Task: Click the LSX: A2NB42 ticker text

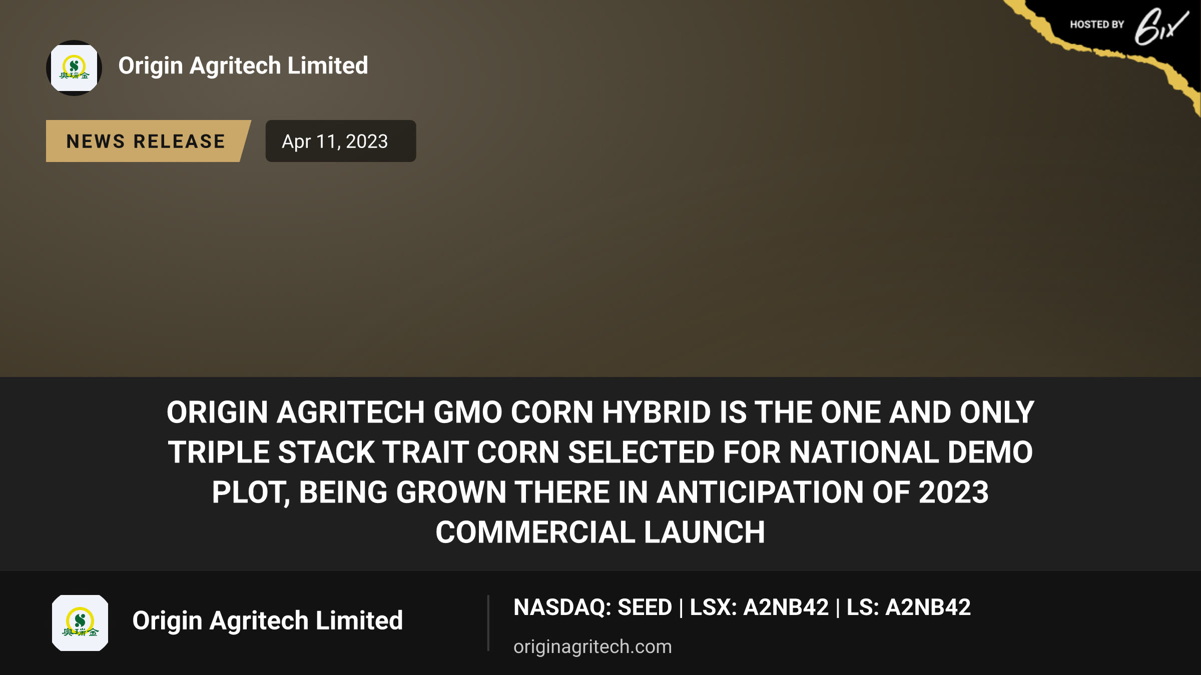Action: (x=759, y=607)
